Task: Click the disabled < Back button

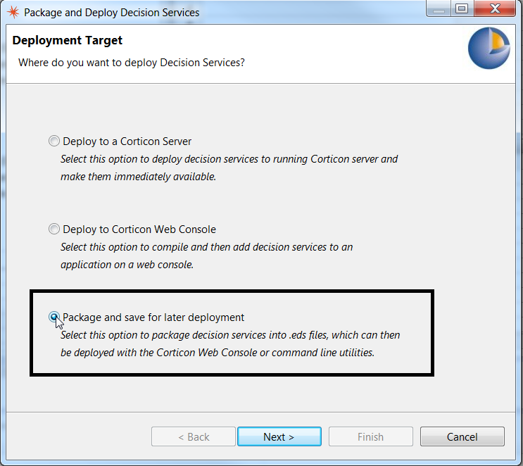Action: [194, 436]
